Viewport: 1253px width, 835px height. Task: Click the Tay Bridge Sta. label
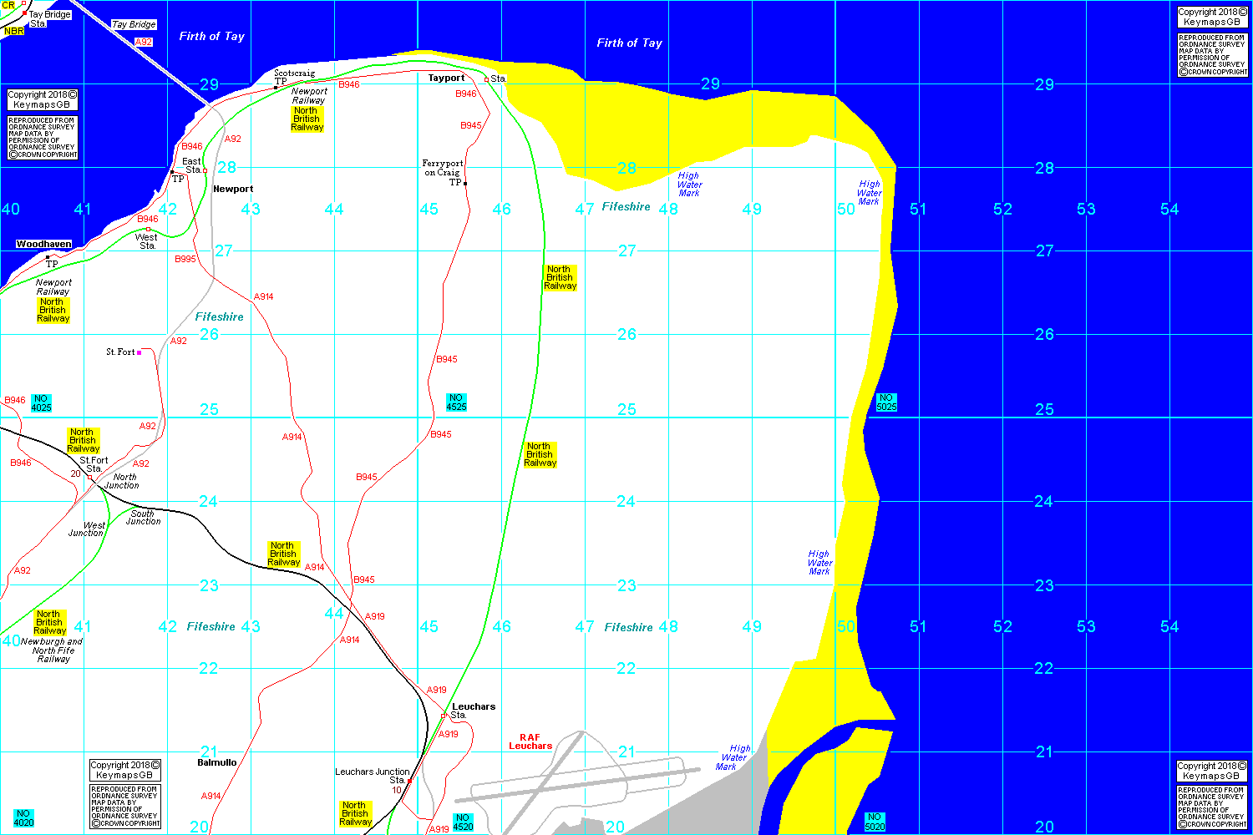(49, 18)
